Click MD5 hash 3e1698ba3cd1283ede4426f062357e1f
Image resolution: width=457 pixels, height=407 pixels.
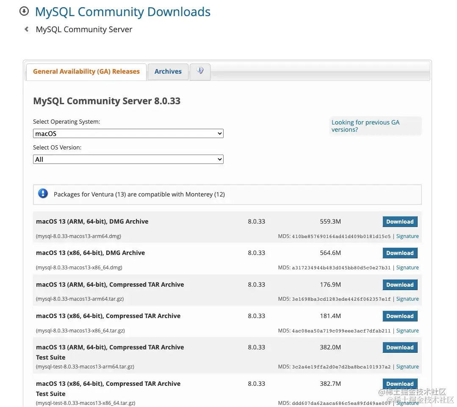point(341,299)
